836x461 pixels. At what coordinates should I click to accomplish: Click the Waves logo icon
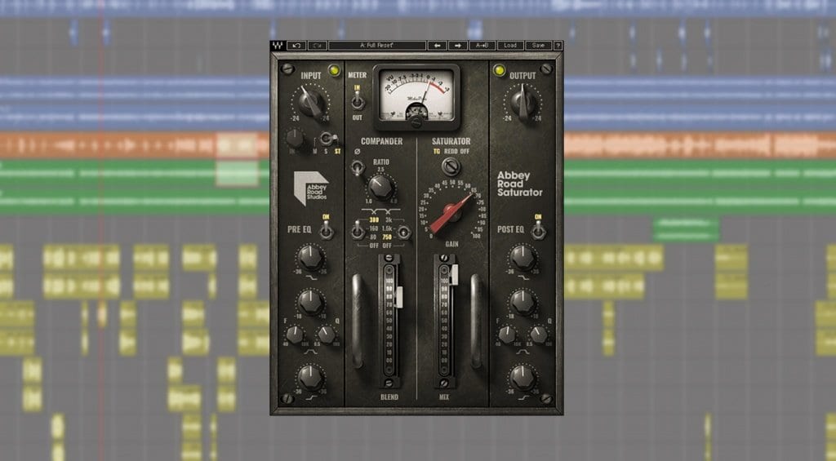click(278, 46)
